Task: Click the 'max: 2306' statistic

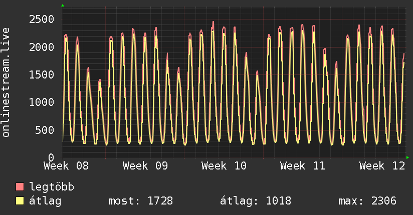Action: click(367, 201)
